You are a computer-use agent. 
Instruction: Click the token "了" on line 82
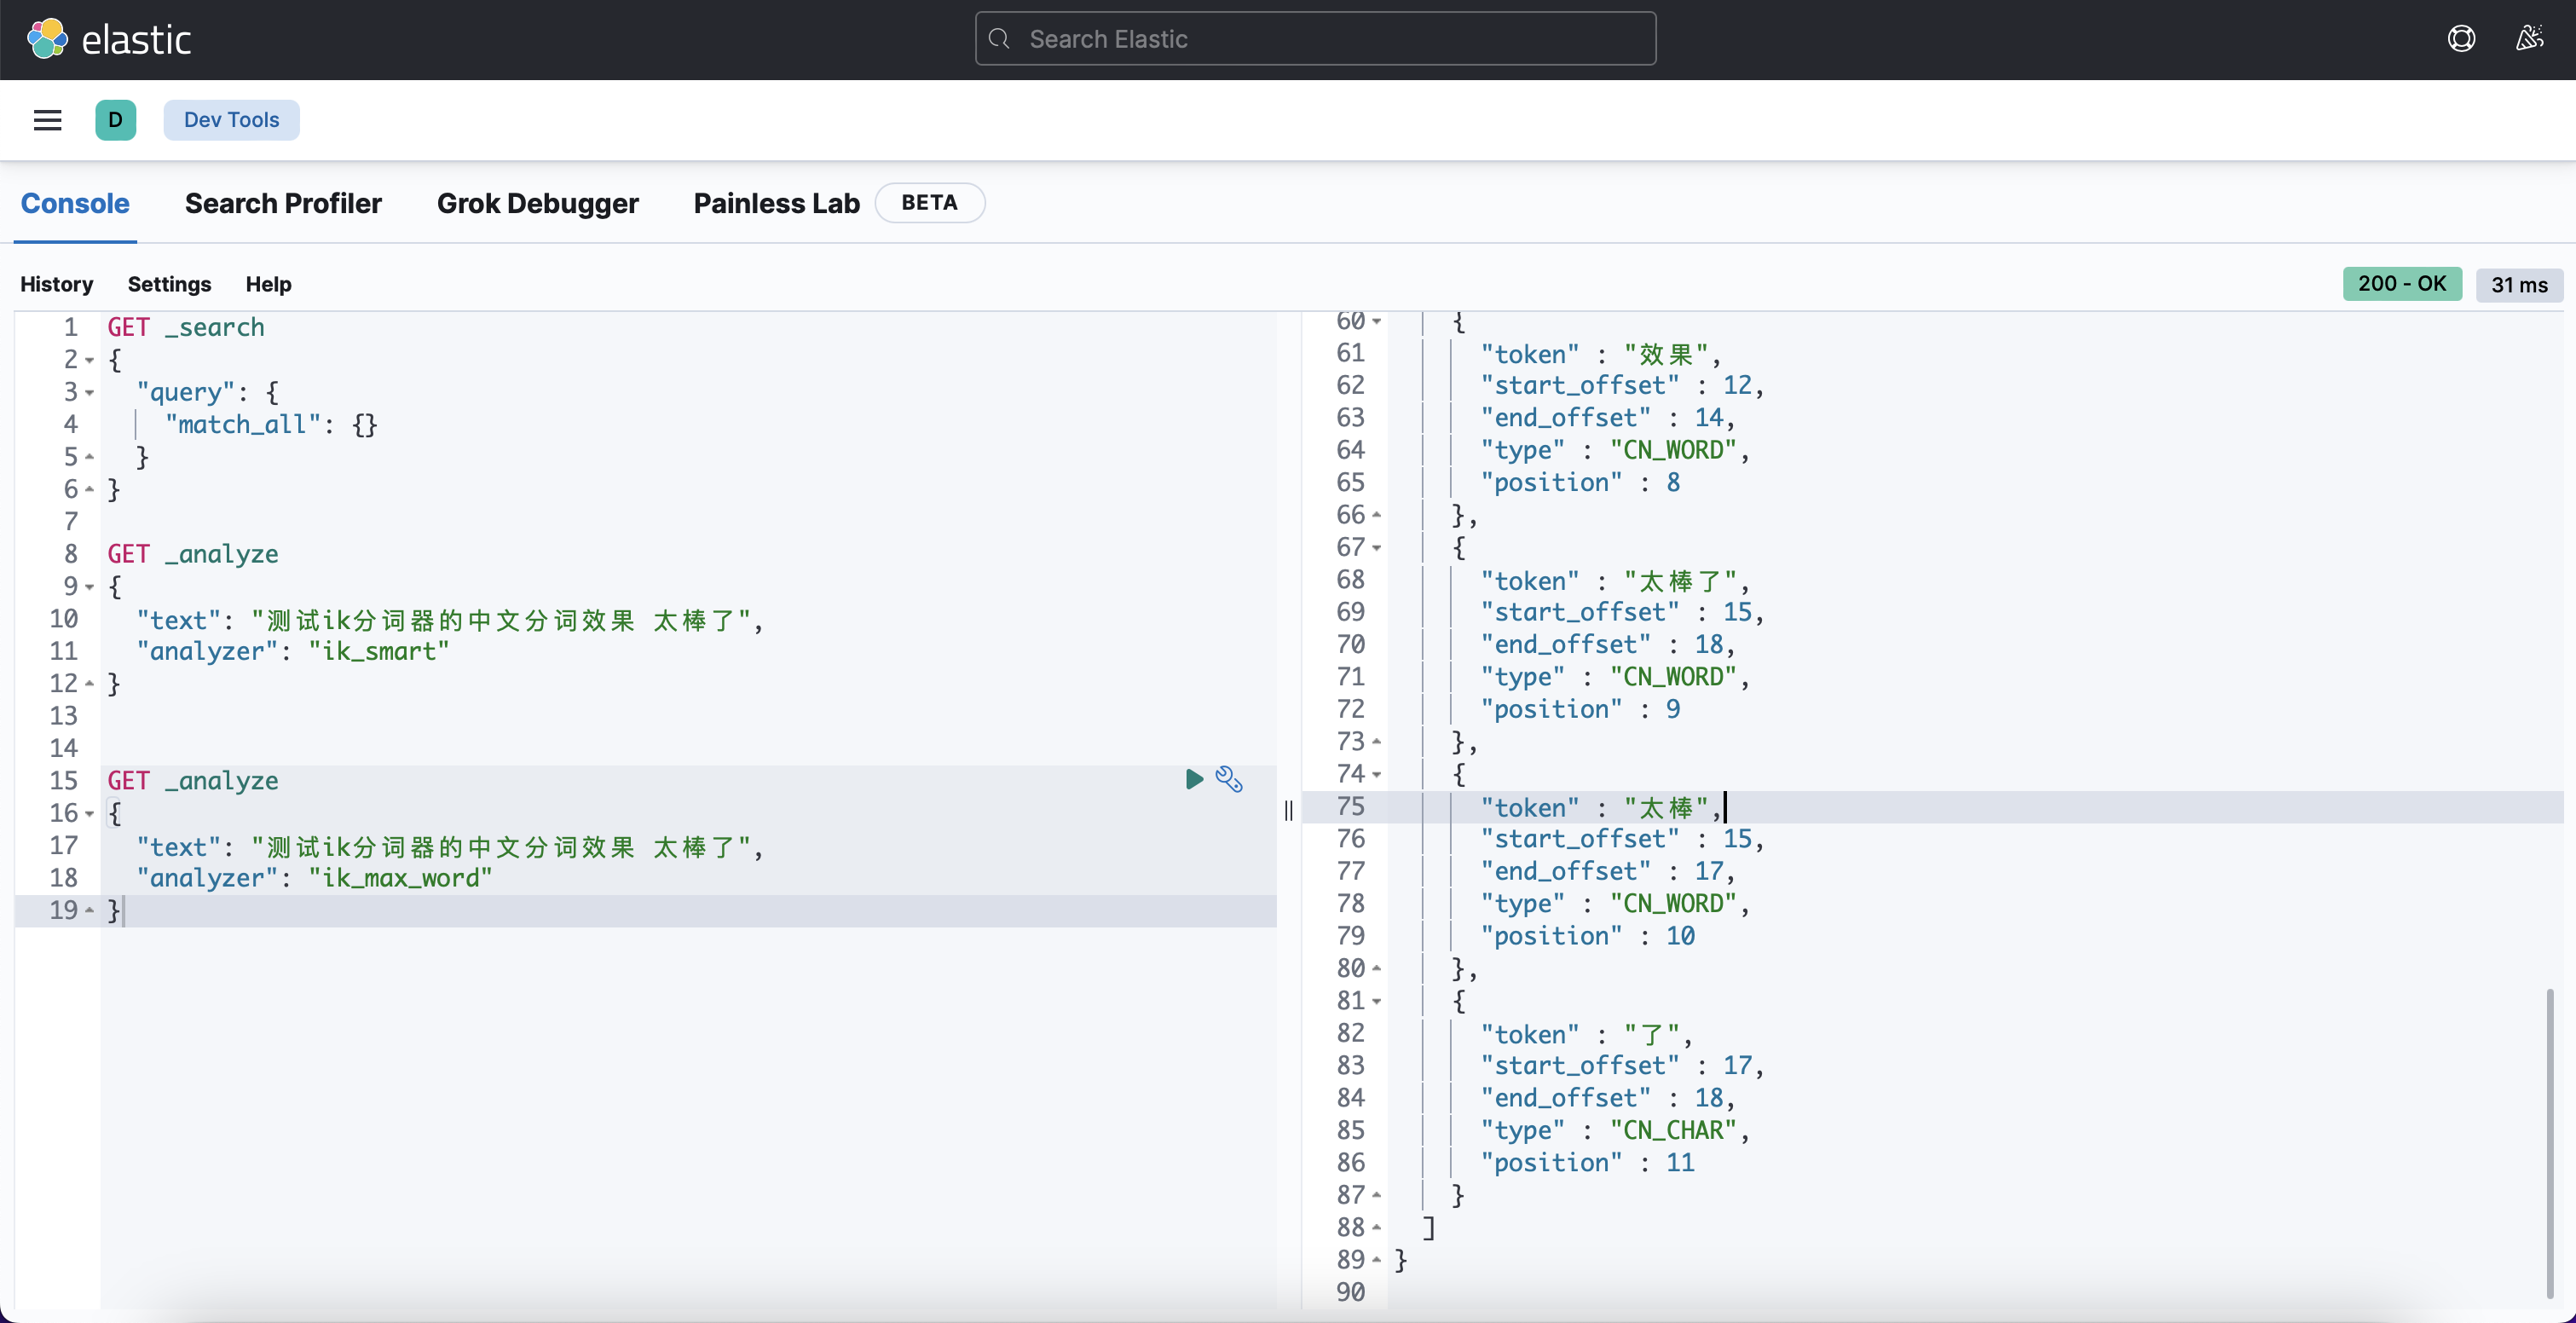1652,1035
